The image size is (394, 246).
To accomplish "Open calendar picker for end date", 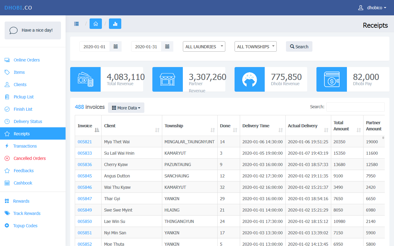I will tap(167, 47).
